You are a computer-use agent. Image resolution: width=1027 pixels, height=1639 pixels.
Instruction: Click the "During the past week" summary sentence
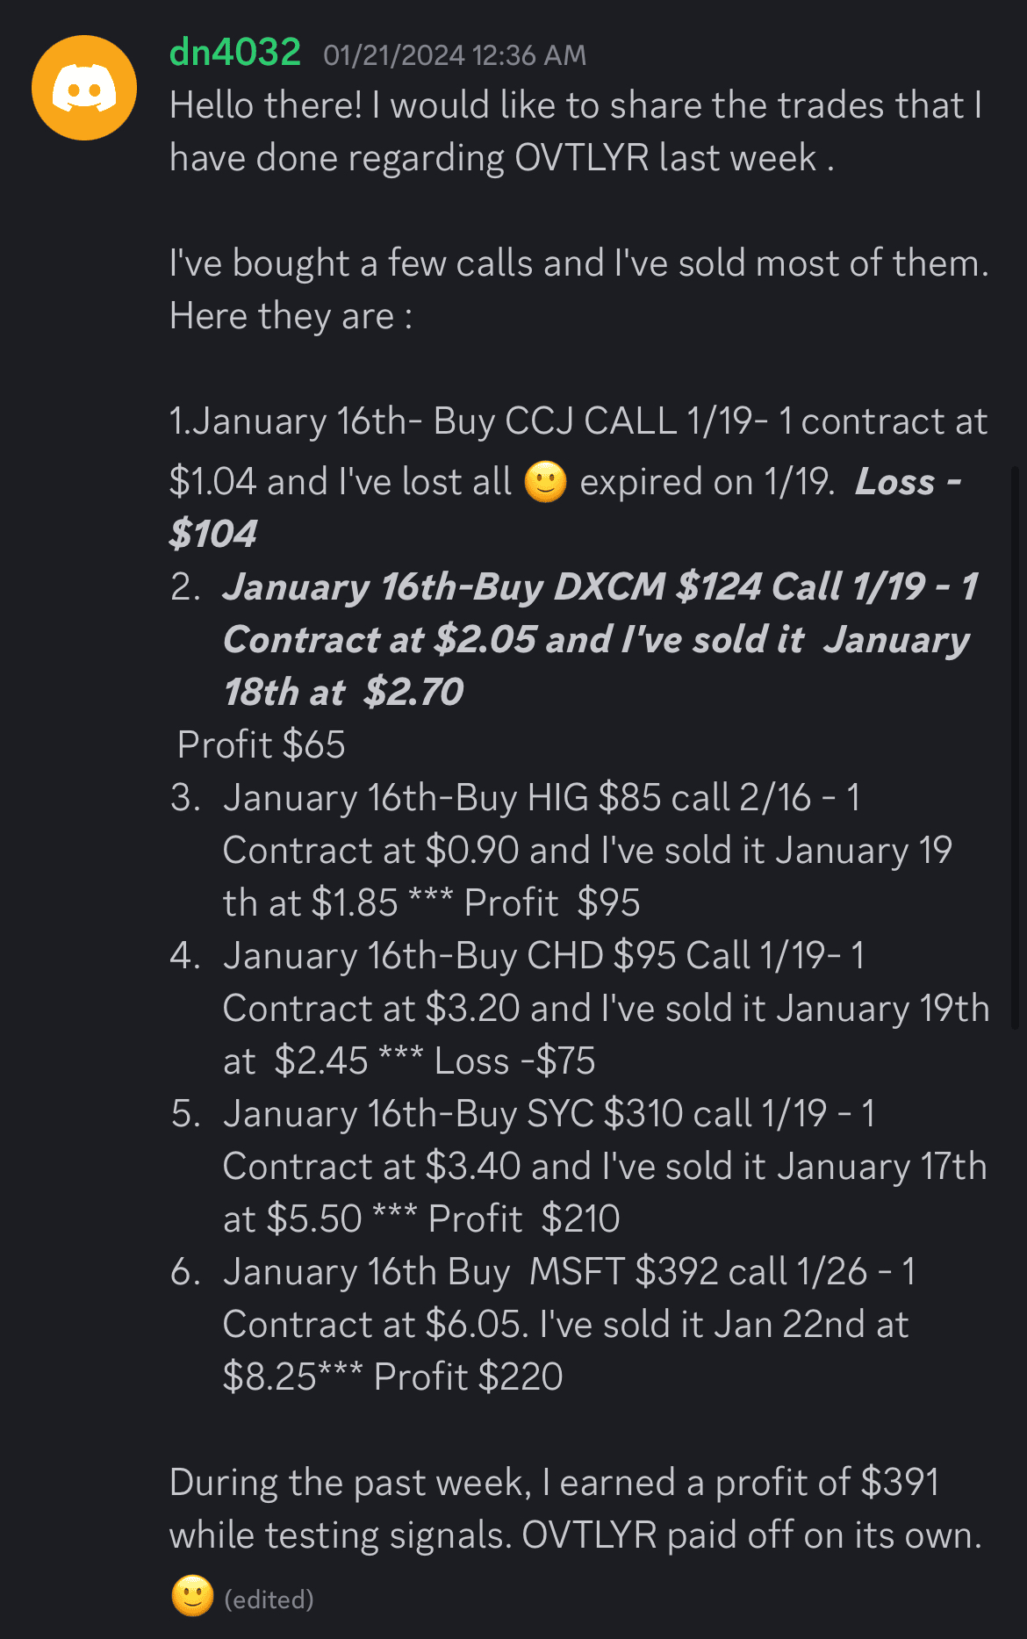pyautogui.click(x=554, y=1482)
